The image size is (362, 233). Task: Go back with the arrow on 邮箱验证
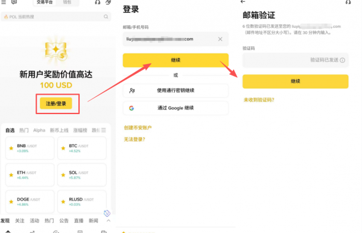point(243,2)
